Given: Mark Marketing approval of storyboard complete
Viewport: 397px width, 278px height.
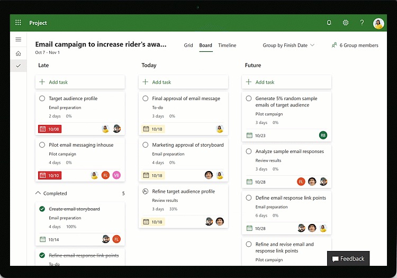Looking at the screenshot, I should (x=146, y=145).
